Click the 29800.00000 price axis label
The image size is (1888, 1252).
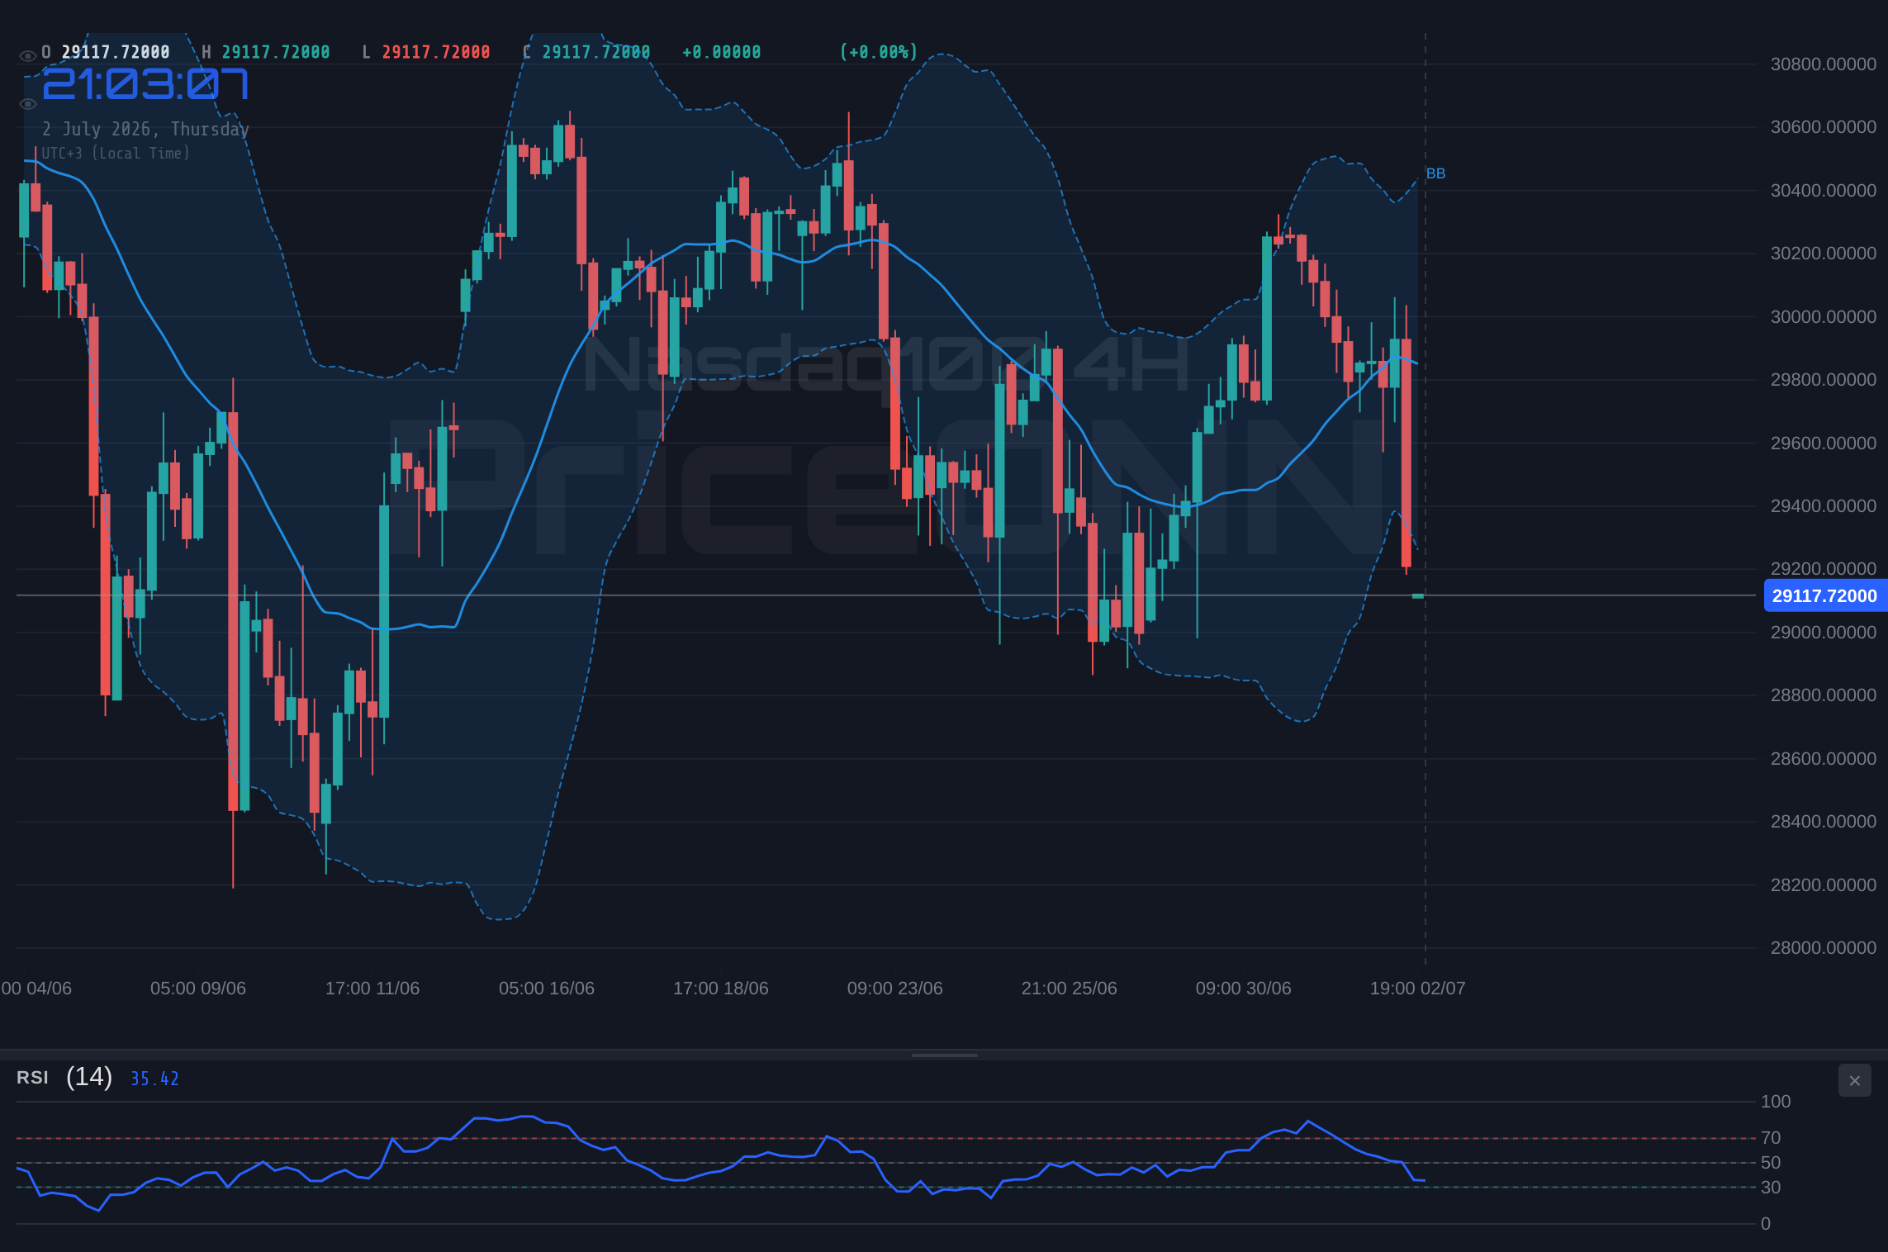(1823, 380)
